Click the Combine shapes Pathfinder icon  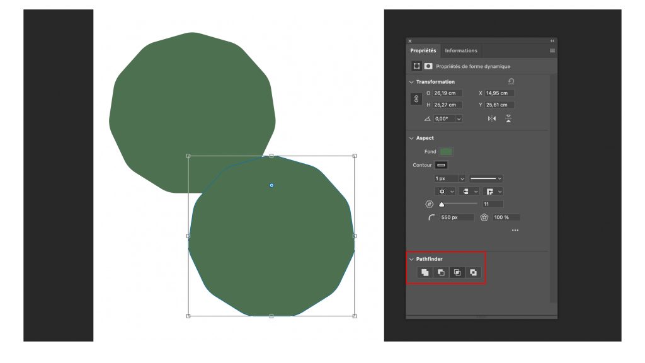[425, 272]
